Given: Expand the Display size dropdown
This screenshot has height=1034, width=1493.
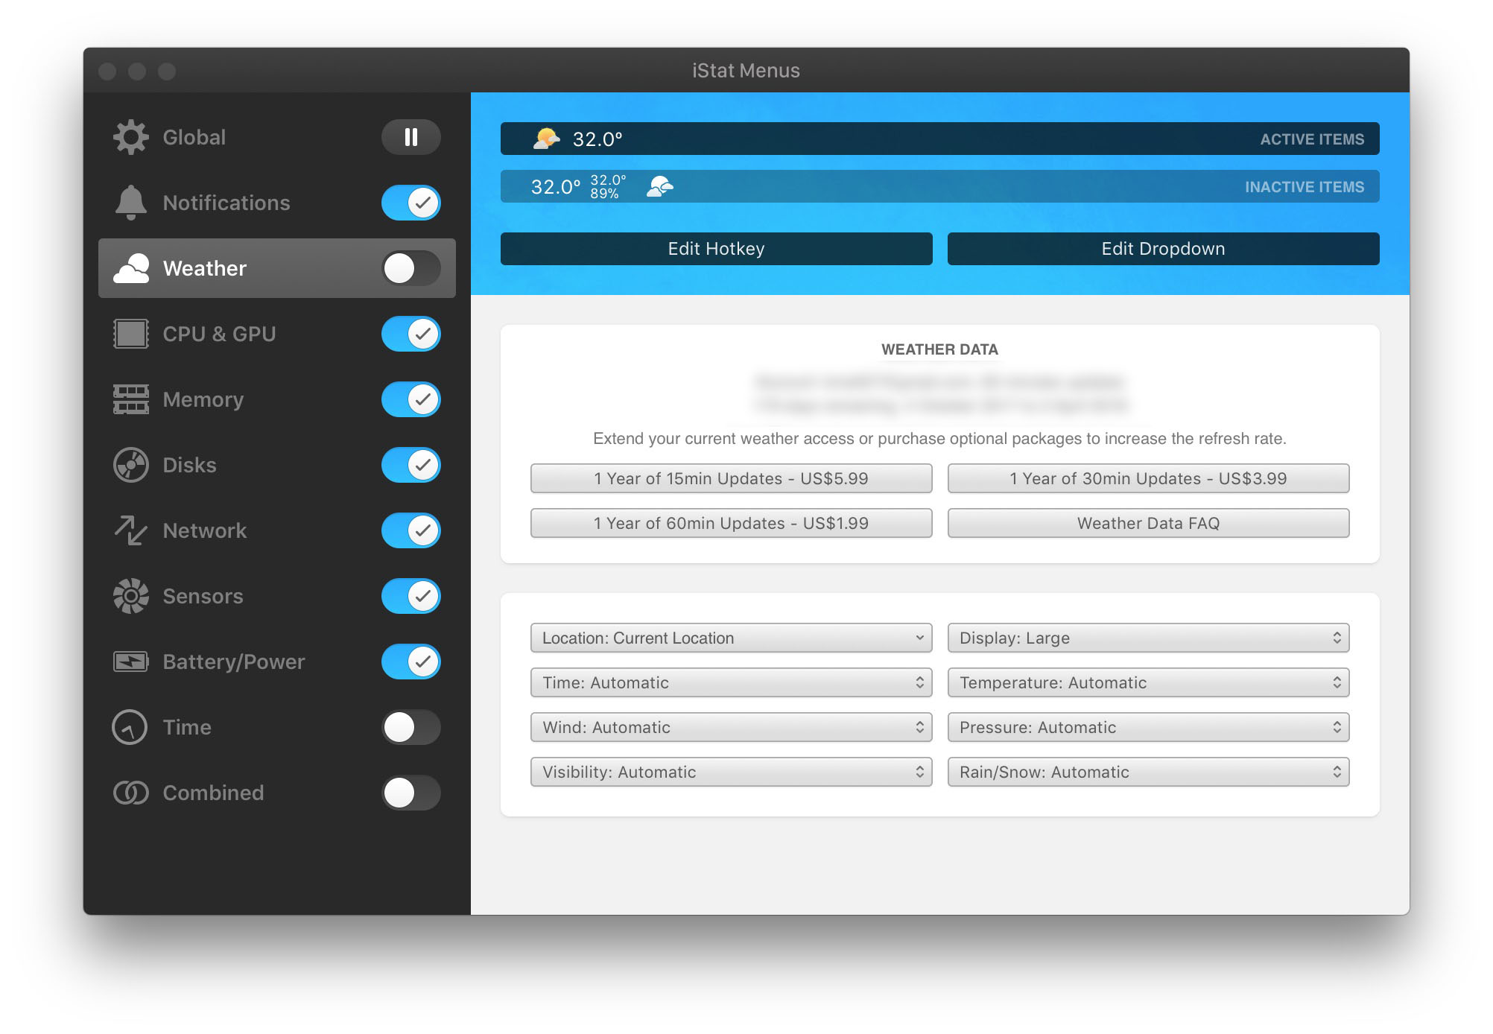Looking at the screenshot, I should [1148, 638].
